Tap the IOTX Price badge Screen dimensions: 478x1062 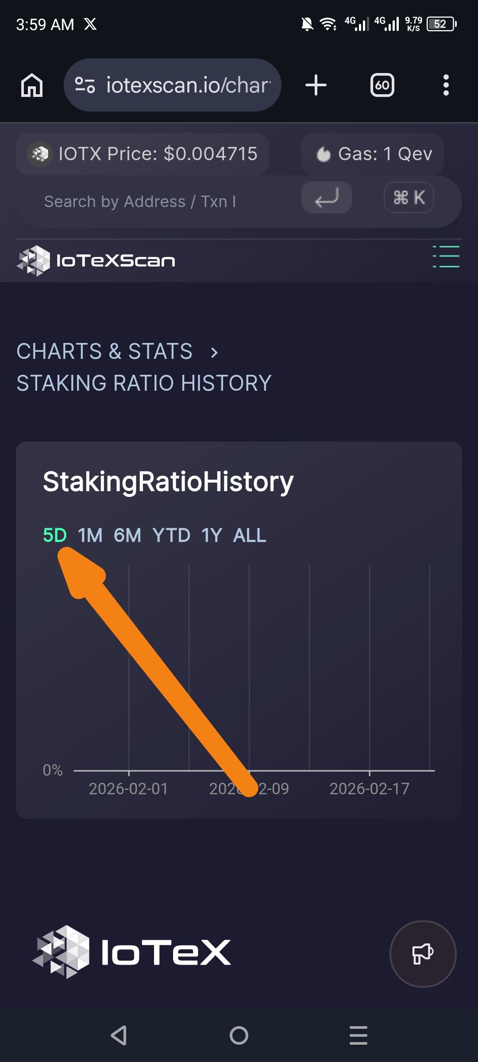point(143,154)
